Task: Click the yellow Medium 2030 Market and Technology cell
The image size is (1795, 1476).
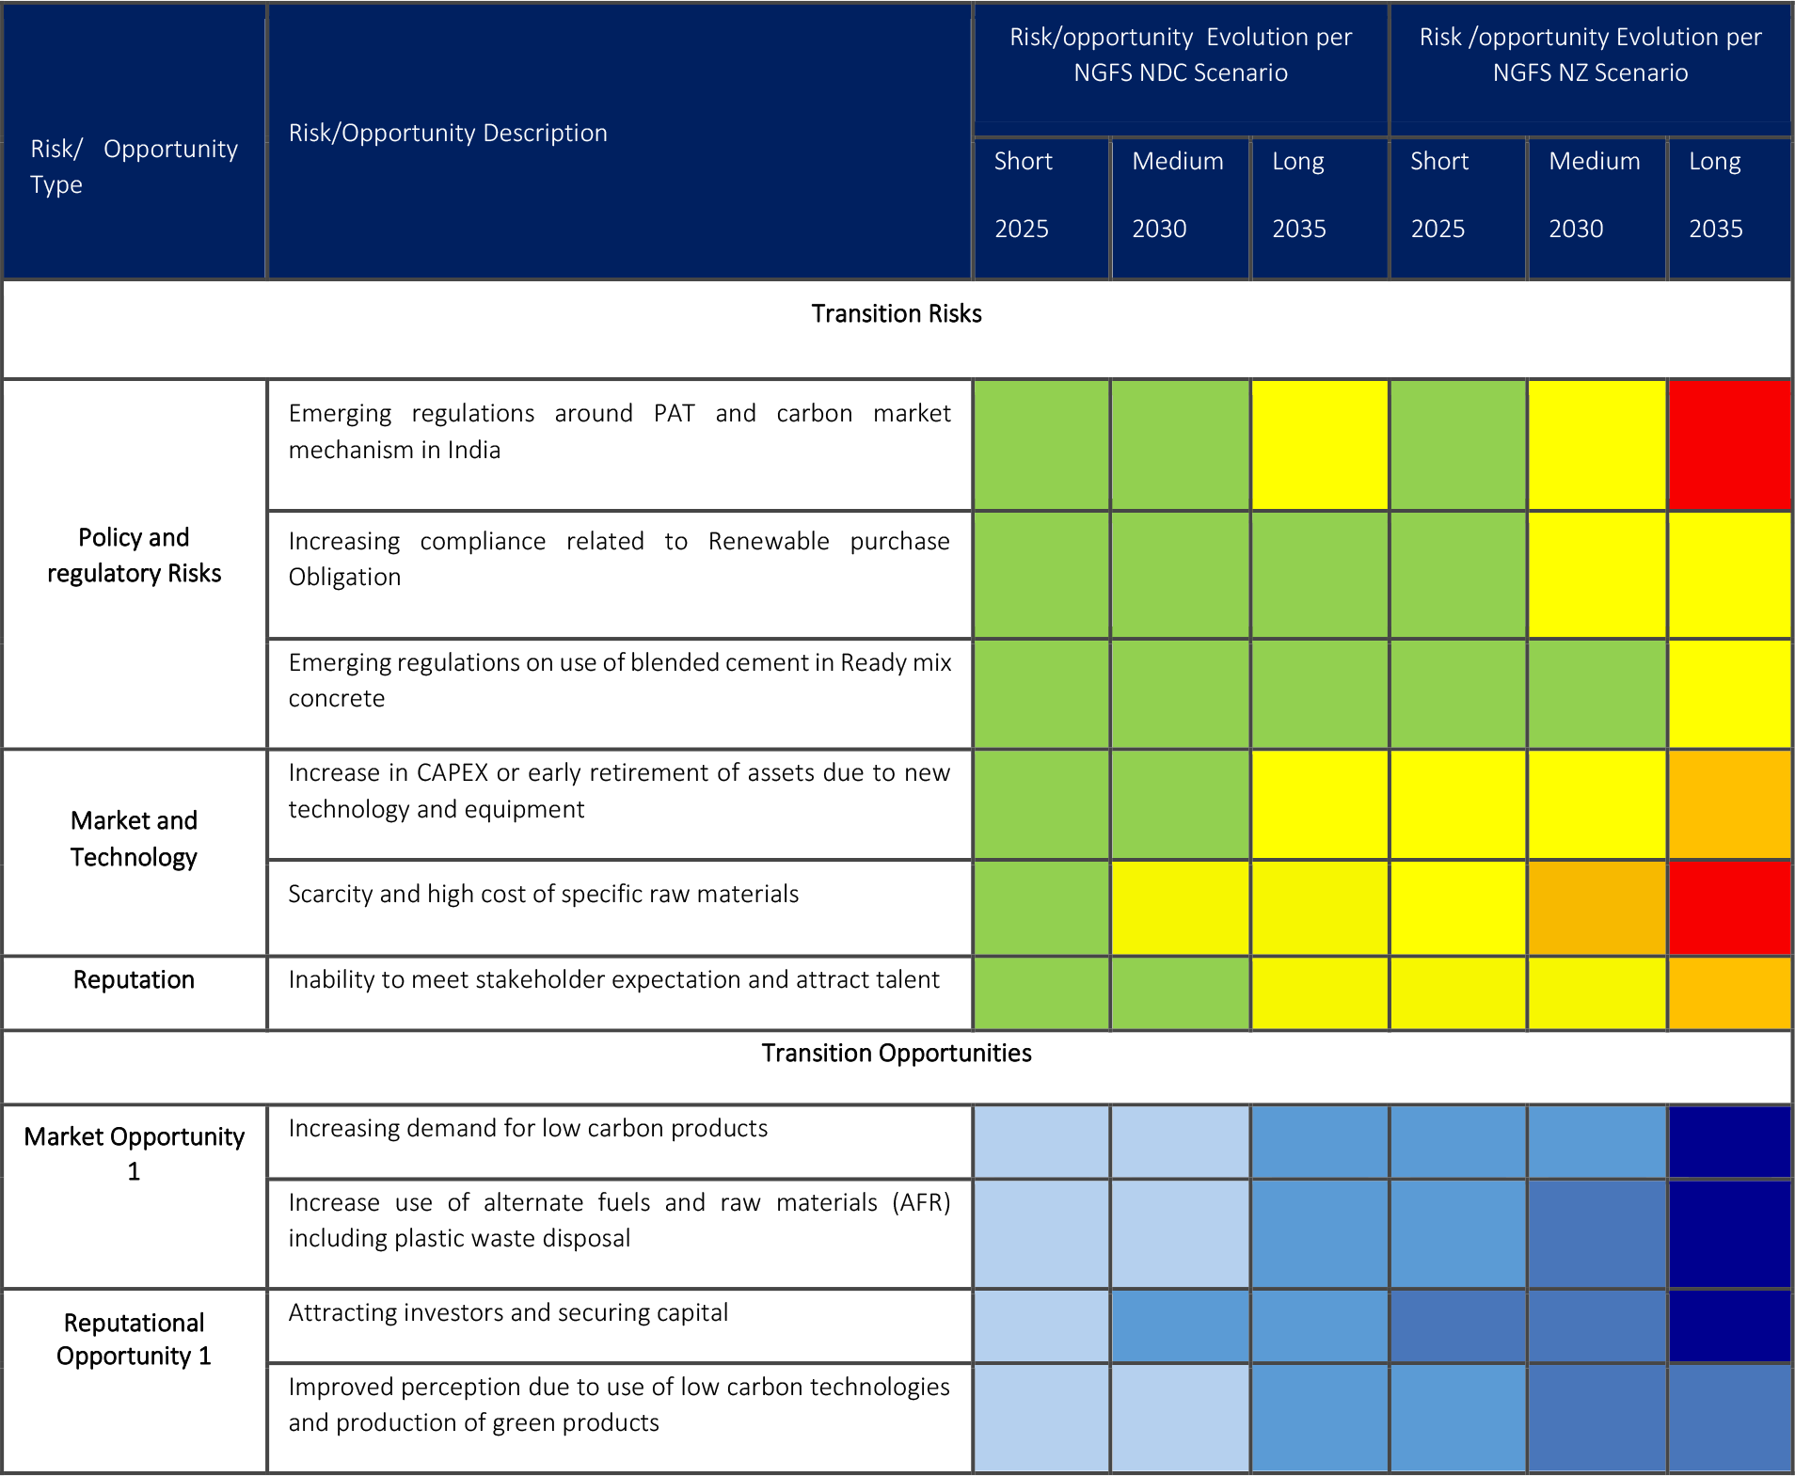Action: pos(1180,908)
